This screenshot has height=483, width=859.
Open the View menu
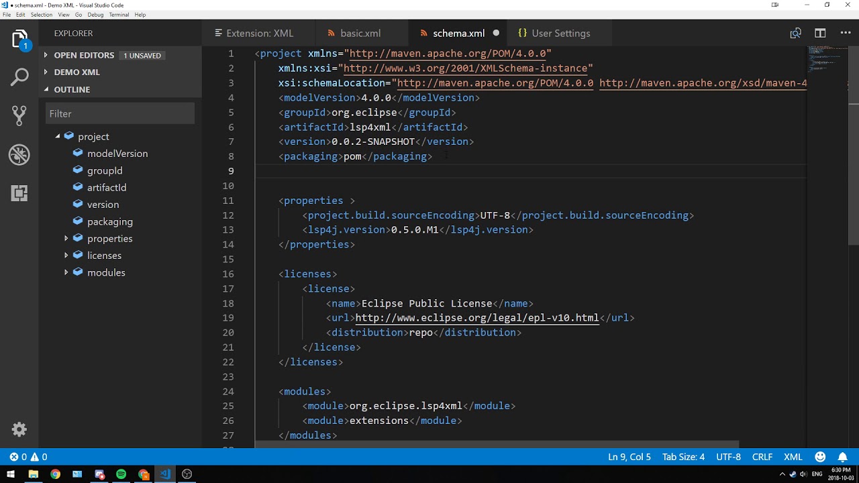coord(64,15)
